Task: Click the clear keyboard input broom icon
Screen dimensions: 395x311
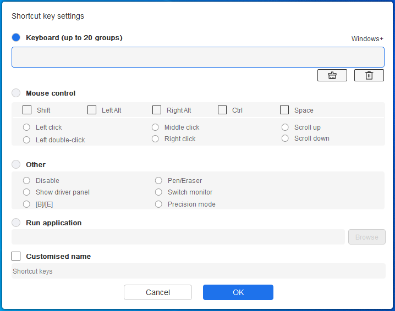Action: [x=332, y=75]
